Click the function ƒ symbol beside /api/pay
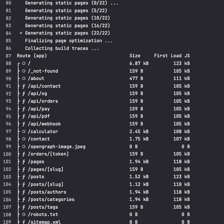Viewport: 224px width, 224px height. pyautogui.click(x=24, y=109)
